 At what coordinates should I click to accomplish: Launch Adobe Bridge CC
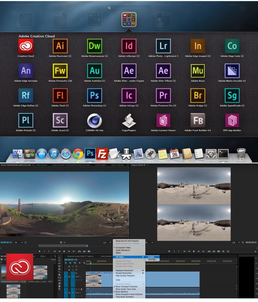(198, 95)
